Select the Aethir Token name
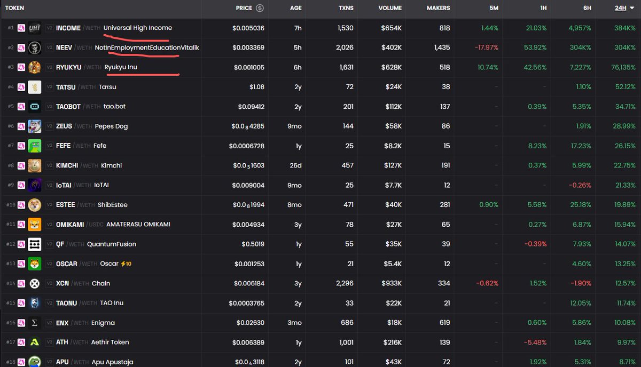Viewport: 641px width, 367px height. pos(110,342)
